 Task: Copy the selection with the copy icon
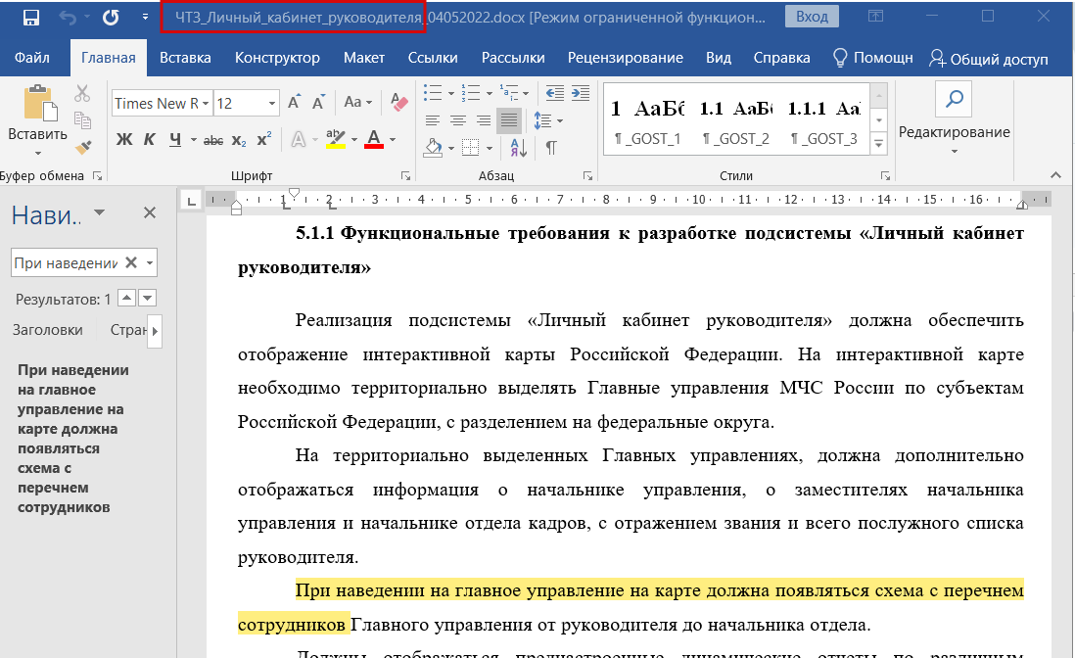coord(82,120)
